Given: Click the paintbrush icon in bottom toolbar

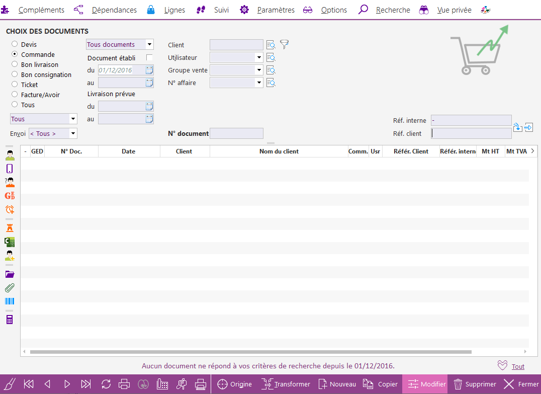Looking at the screenshot, I should tap(10, 384).
